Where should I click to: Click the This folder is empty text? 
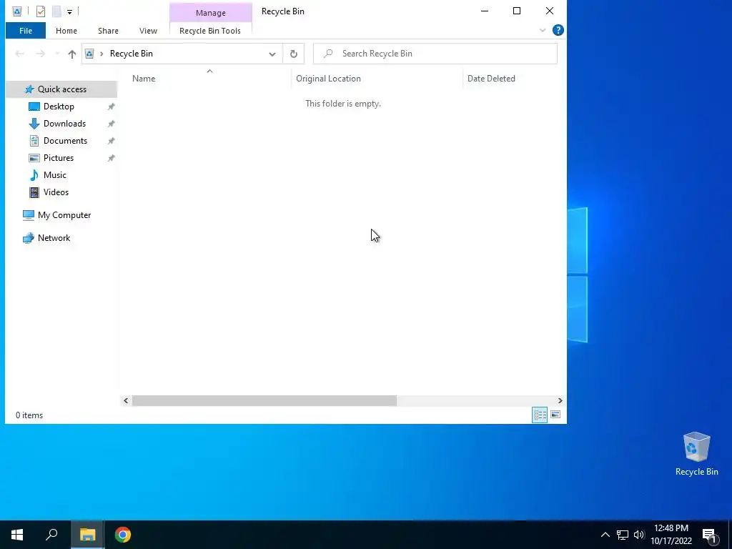coord(343,104)
